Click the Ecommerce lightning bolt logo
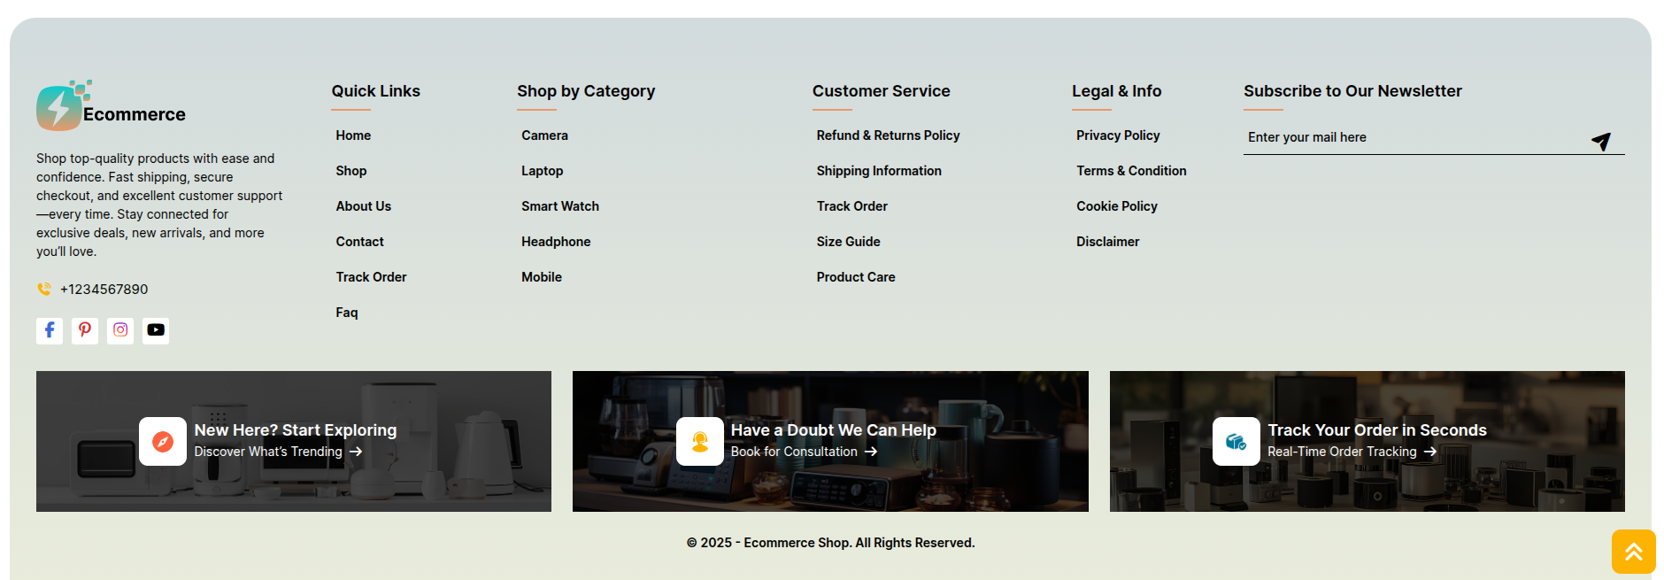 tap(60, 107)
